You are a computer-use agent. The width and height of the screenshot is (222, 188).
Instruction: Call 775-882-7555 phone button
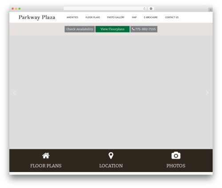pyautogui.click(x=144, y=29)
